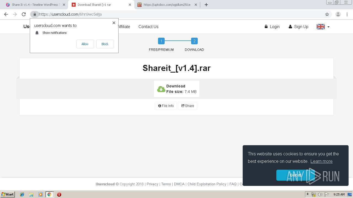Screen dimensions: 353x198
Task: Allow notifications from userscloud.com
Action: [85, 44]
